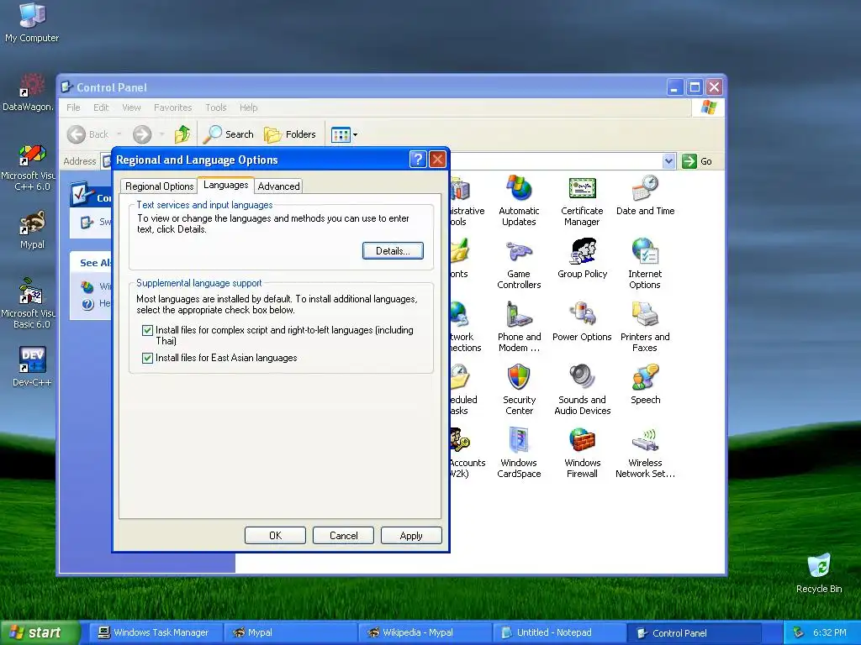Open the View menu

[131, 107]
